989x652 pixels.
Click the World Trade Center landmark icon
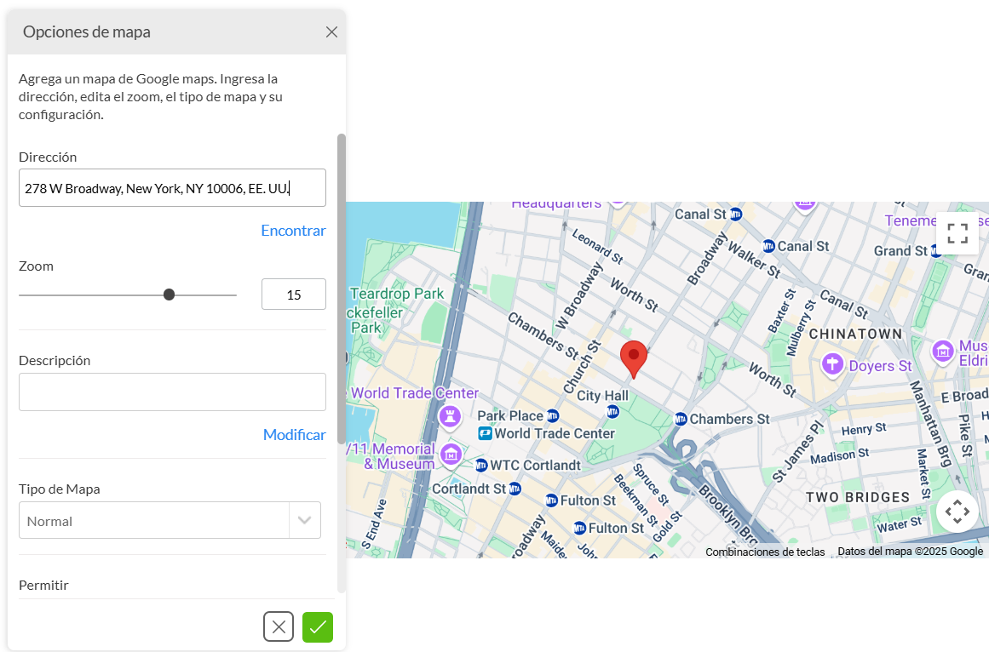pyautogui.click(x=450, y=416)
